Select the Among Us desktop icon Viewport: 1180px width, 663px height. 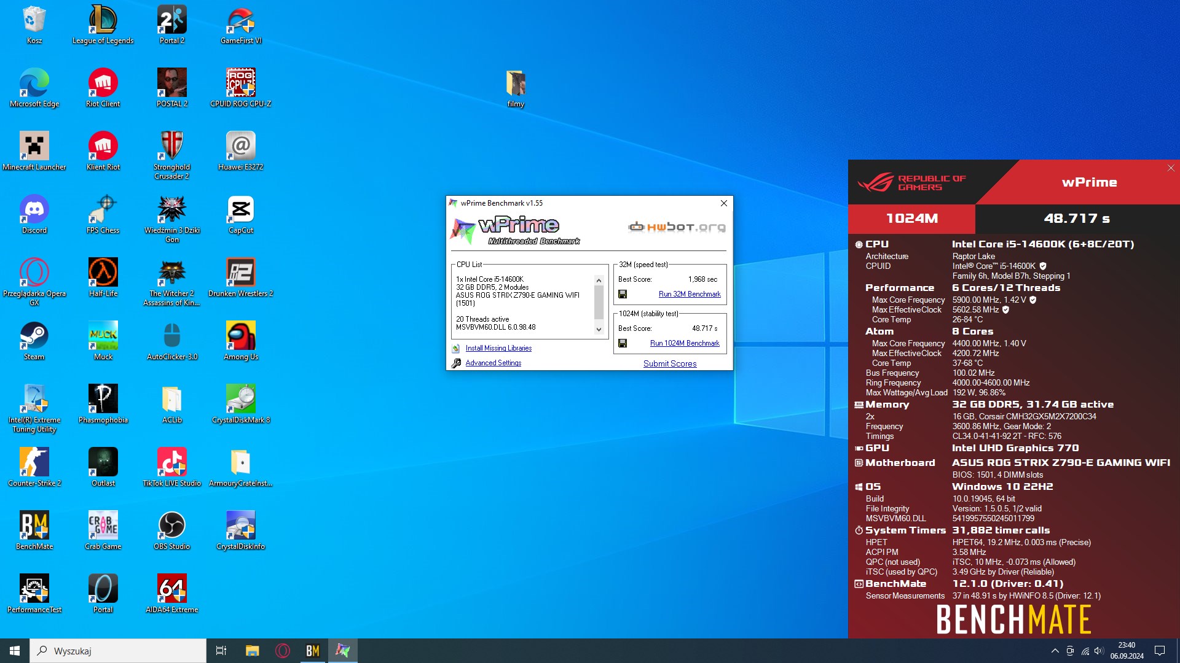(241, 341)
